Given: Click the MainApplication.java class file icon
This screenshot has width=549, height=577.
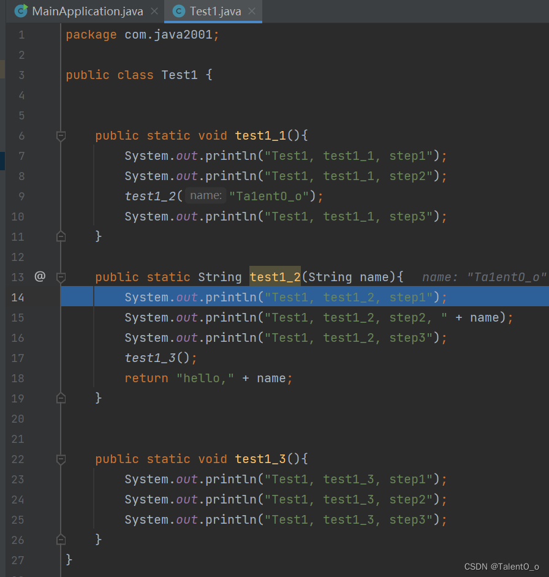Looking at the screenshot, I should click(x=21, y=10).
